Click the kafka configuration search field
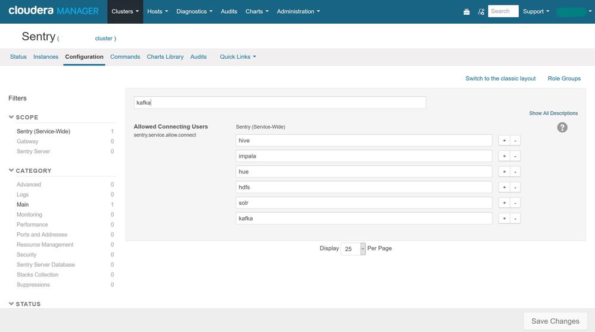Viewport: 595px width, 332px height. click(280, 103)
